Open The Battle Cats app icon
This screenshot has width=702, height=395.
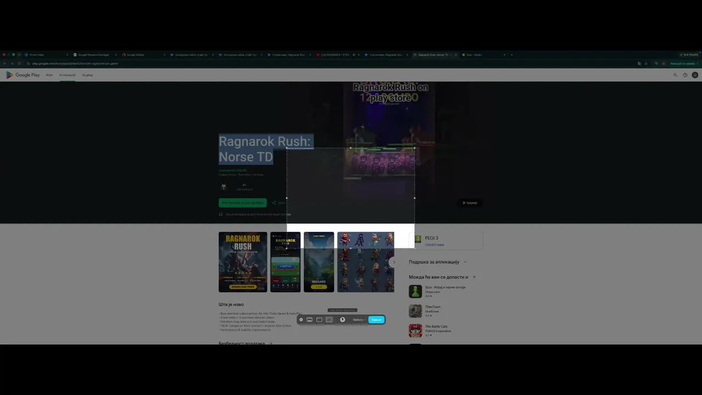pyautogui.click(x=415, y=331)
